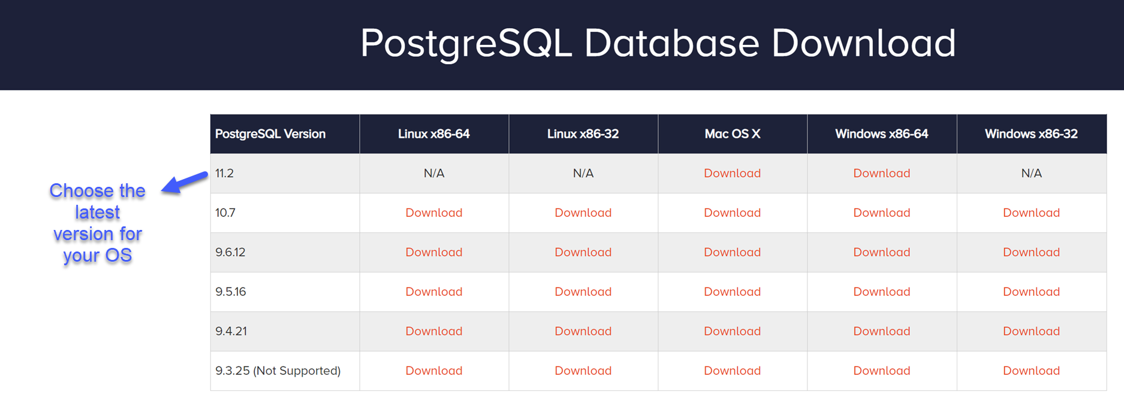Download version 9.6.12 for Linux x86-64
The height and width of the screenshot is (403, 1124).
pos(433,252)
